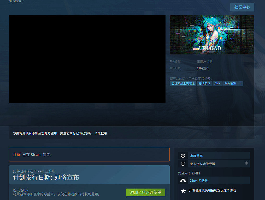The image size is (265, 200).
Task: Click the UPLOAD game banner image
Action: pos(212,35)
